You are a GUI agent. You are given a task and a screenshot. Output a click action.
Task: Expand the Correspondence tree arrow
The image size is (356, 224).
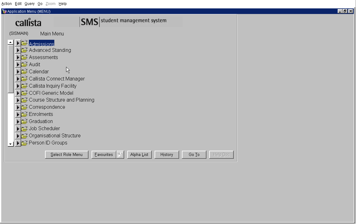pos(18,107)
